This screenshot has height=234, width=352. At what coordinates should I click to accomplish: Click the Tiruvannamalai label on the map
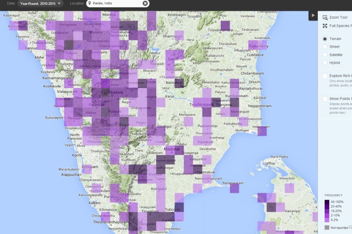point(221,30)
